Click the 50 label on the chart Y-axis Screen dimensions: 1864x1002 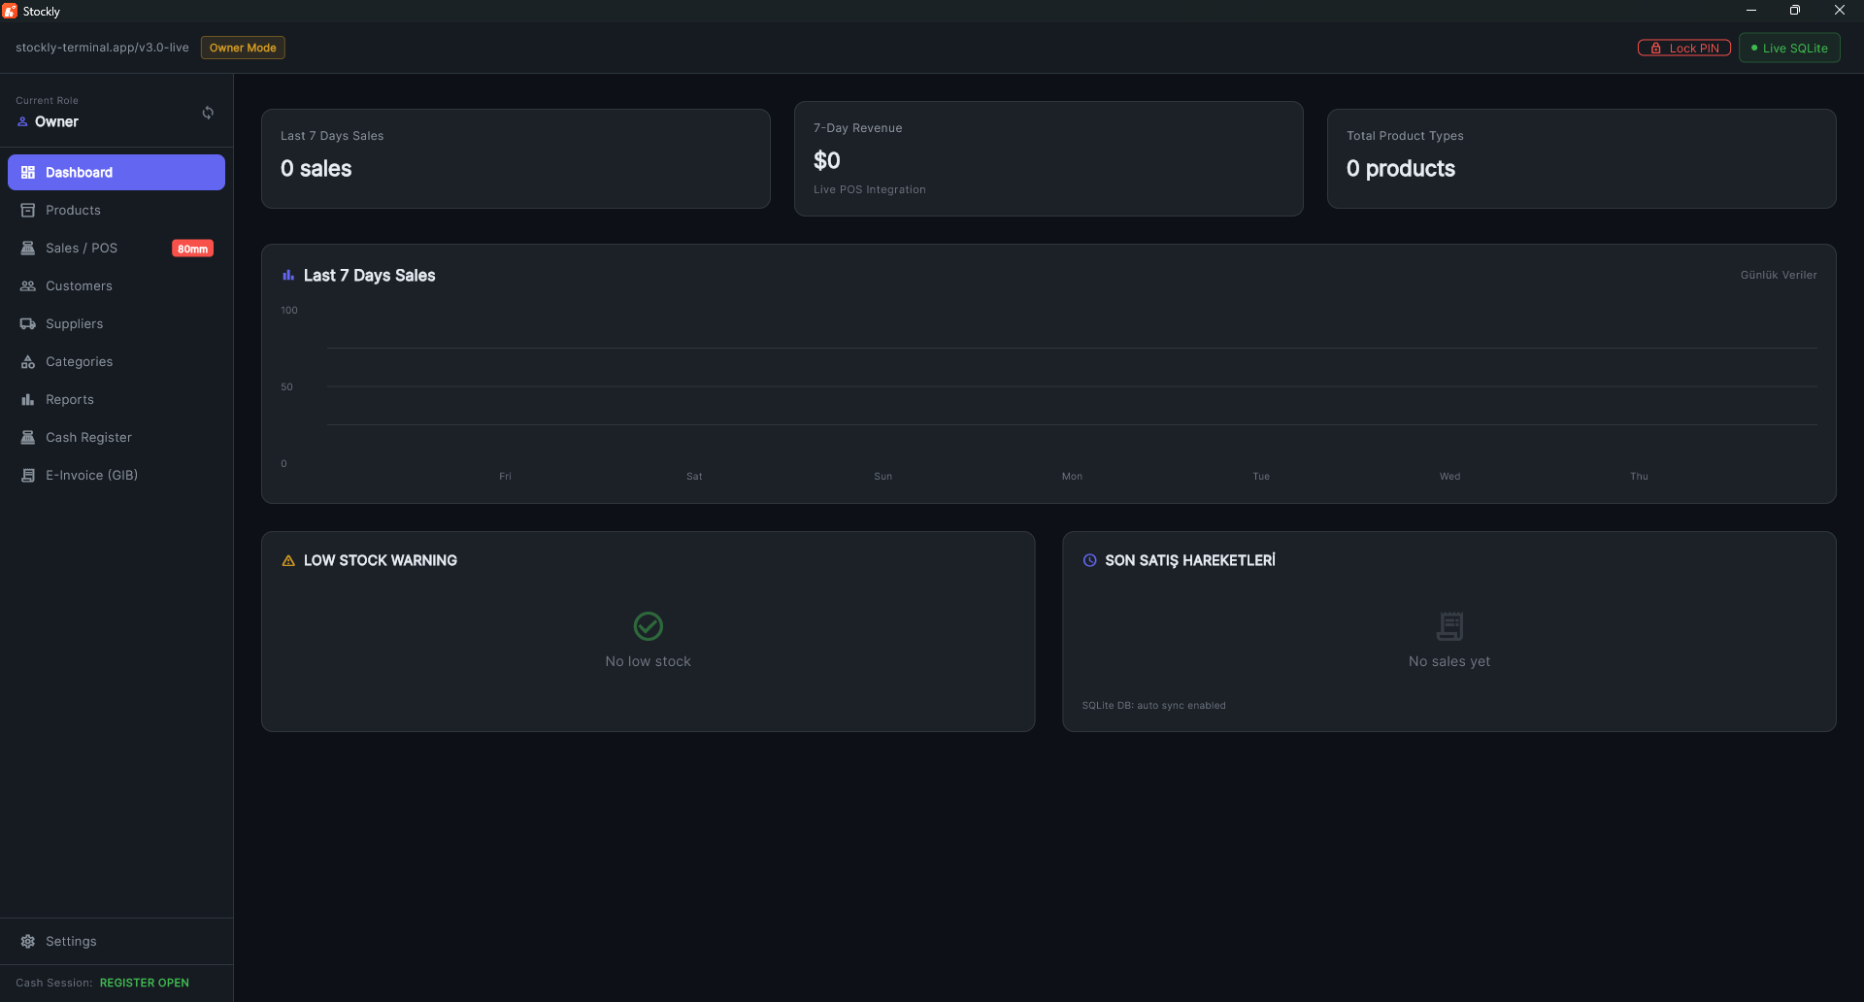[x=286, y=387]
